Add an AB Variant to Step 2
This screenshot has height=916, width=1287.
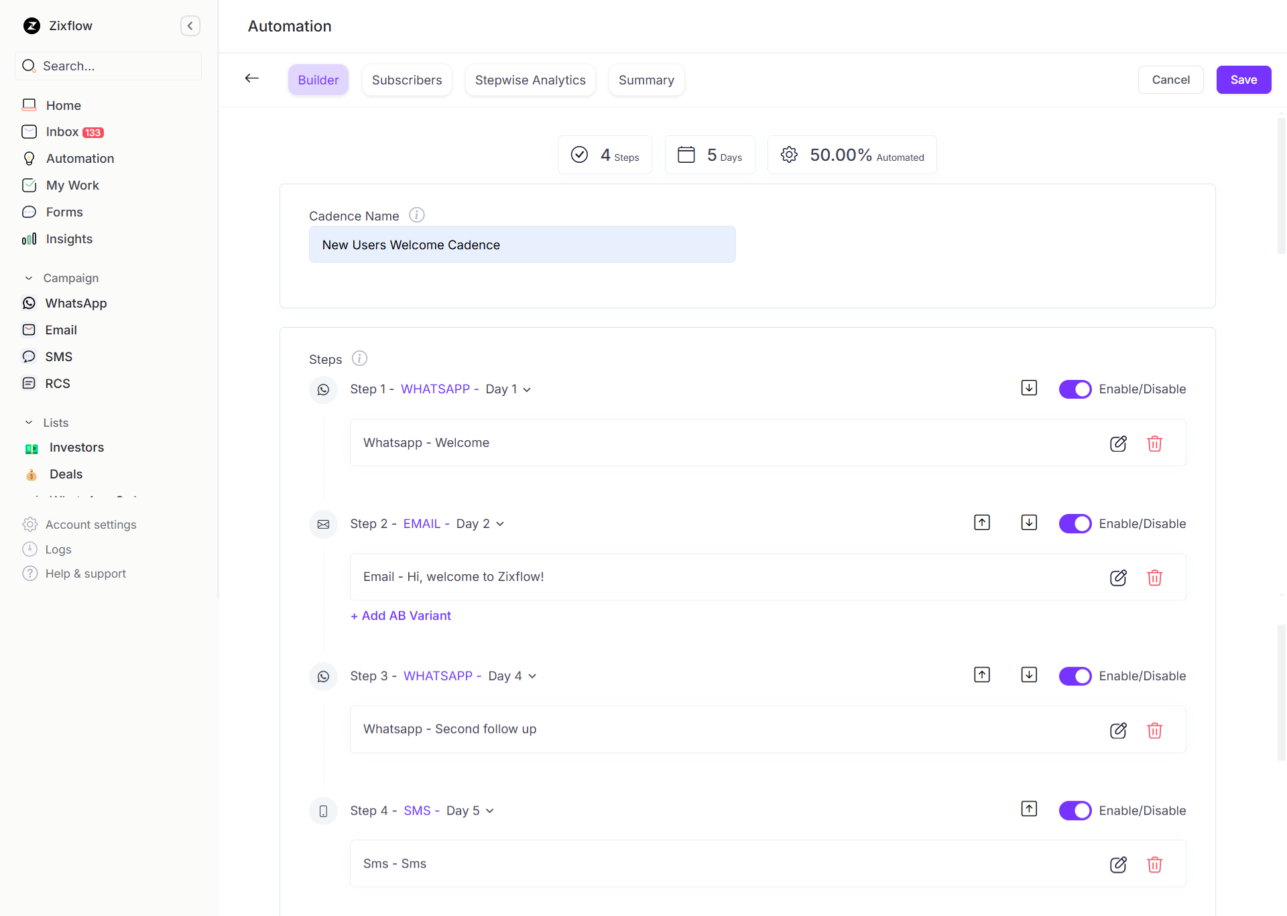pos(400,615)
